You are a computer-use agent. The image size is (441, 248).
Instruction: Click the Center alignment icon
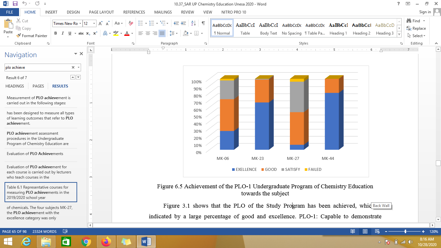[x=148, y=33]
